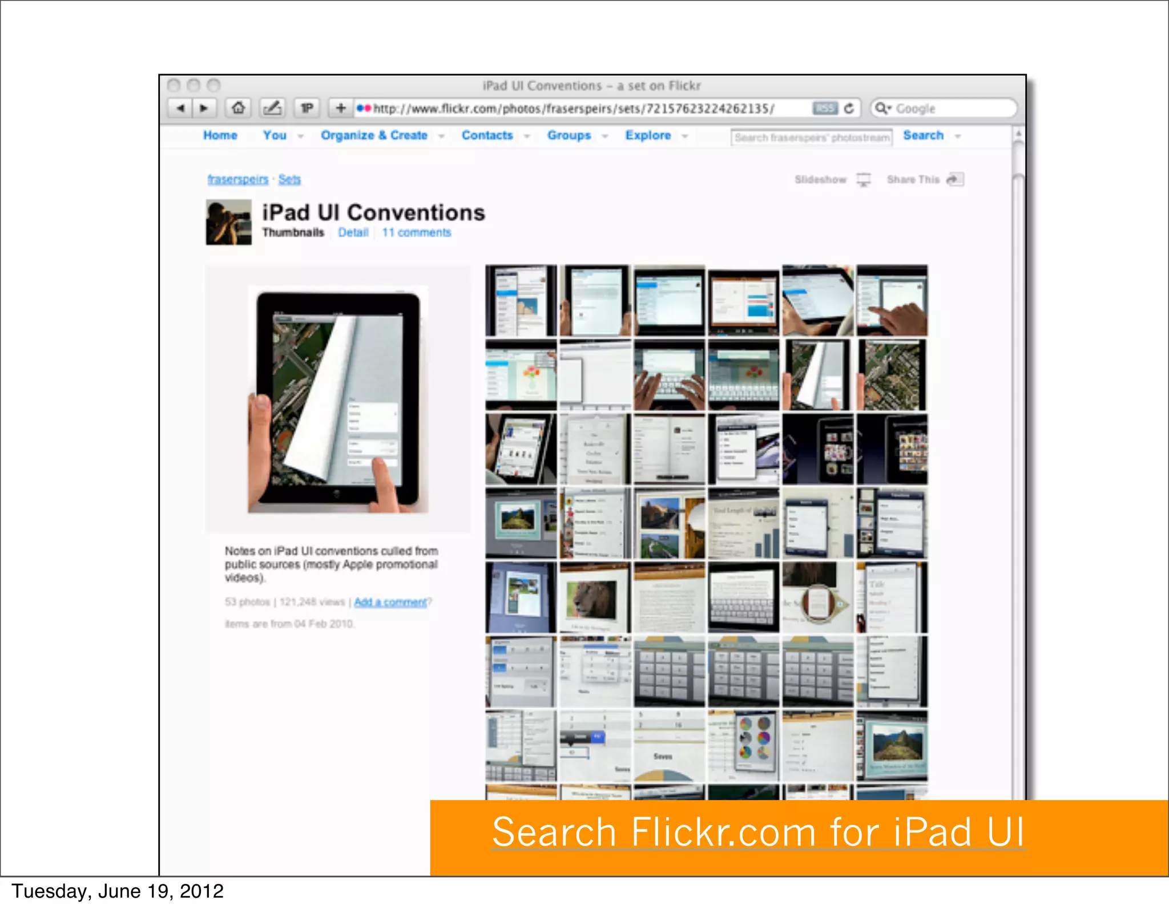This screenshot has width=1169, height=909.
Task: Open the Explore menu item
Action: click(x=648, y=135)
